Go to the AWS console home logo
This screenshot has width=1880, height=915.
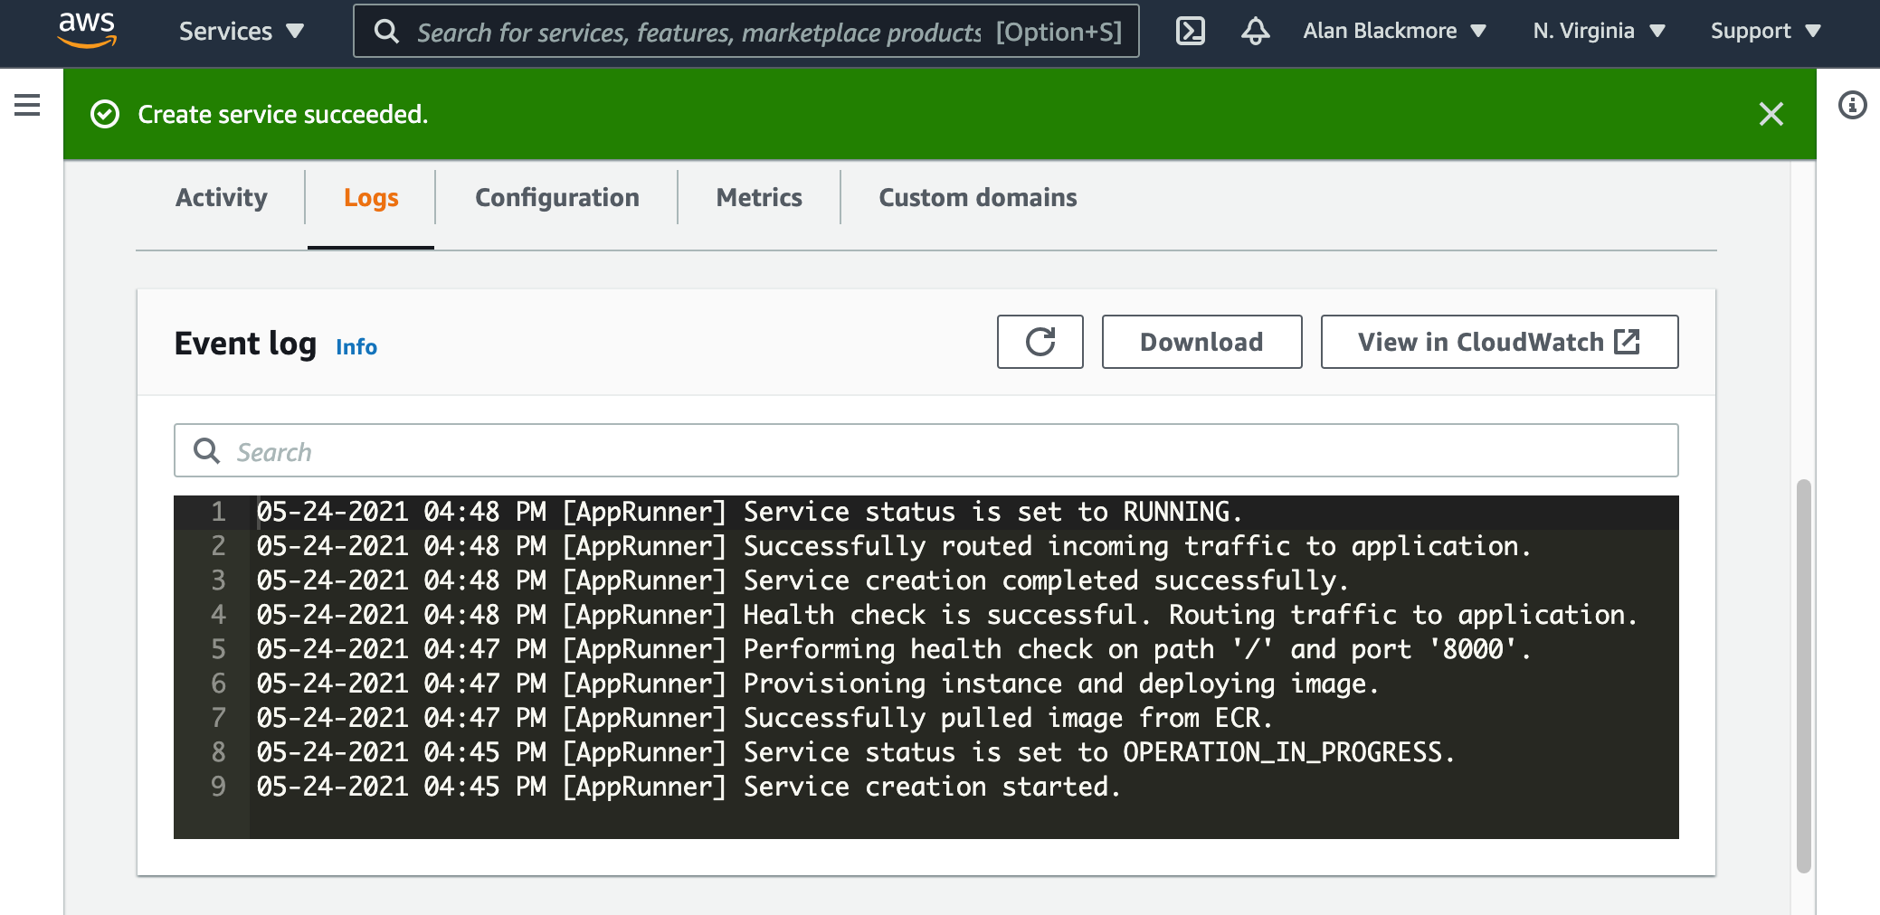87,31
